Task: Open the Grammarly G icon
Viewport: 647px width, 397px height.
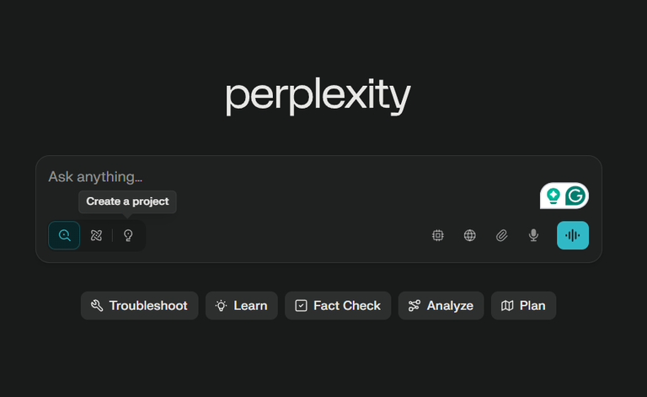Action: click(x=575, y=196)
